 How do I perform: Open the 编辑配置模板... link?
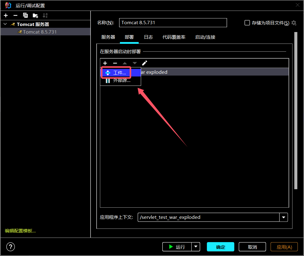pyautogui.click(x=20, y=231)
